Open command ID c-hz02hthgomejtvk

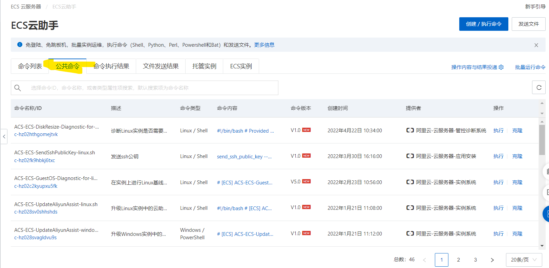36,134
